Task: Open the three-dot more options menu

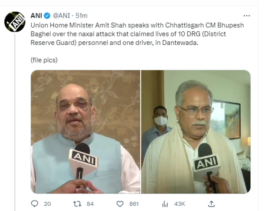Action: click(x=247, y=16)
